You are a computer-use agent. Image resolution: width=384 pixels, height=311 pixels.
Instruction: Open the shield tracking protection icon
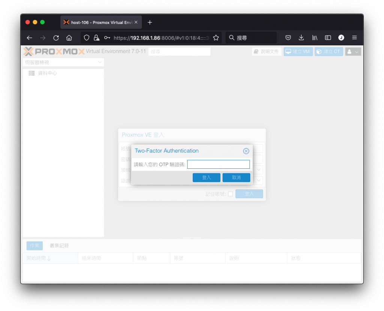pyautogui.click(x=87, y=38)
